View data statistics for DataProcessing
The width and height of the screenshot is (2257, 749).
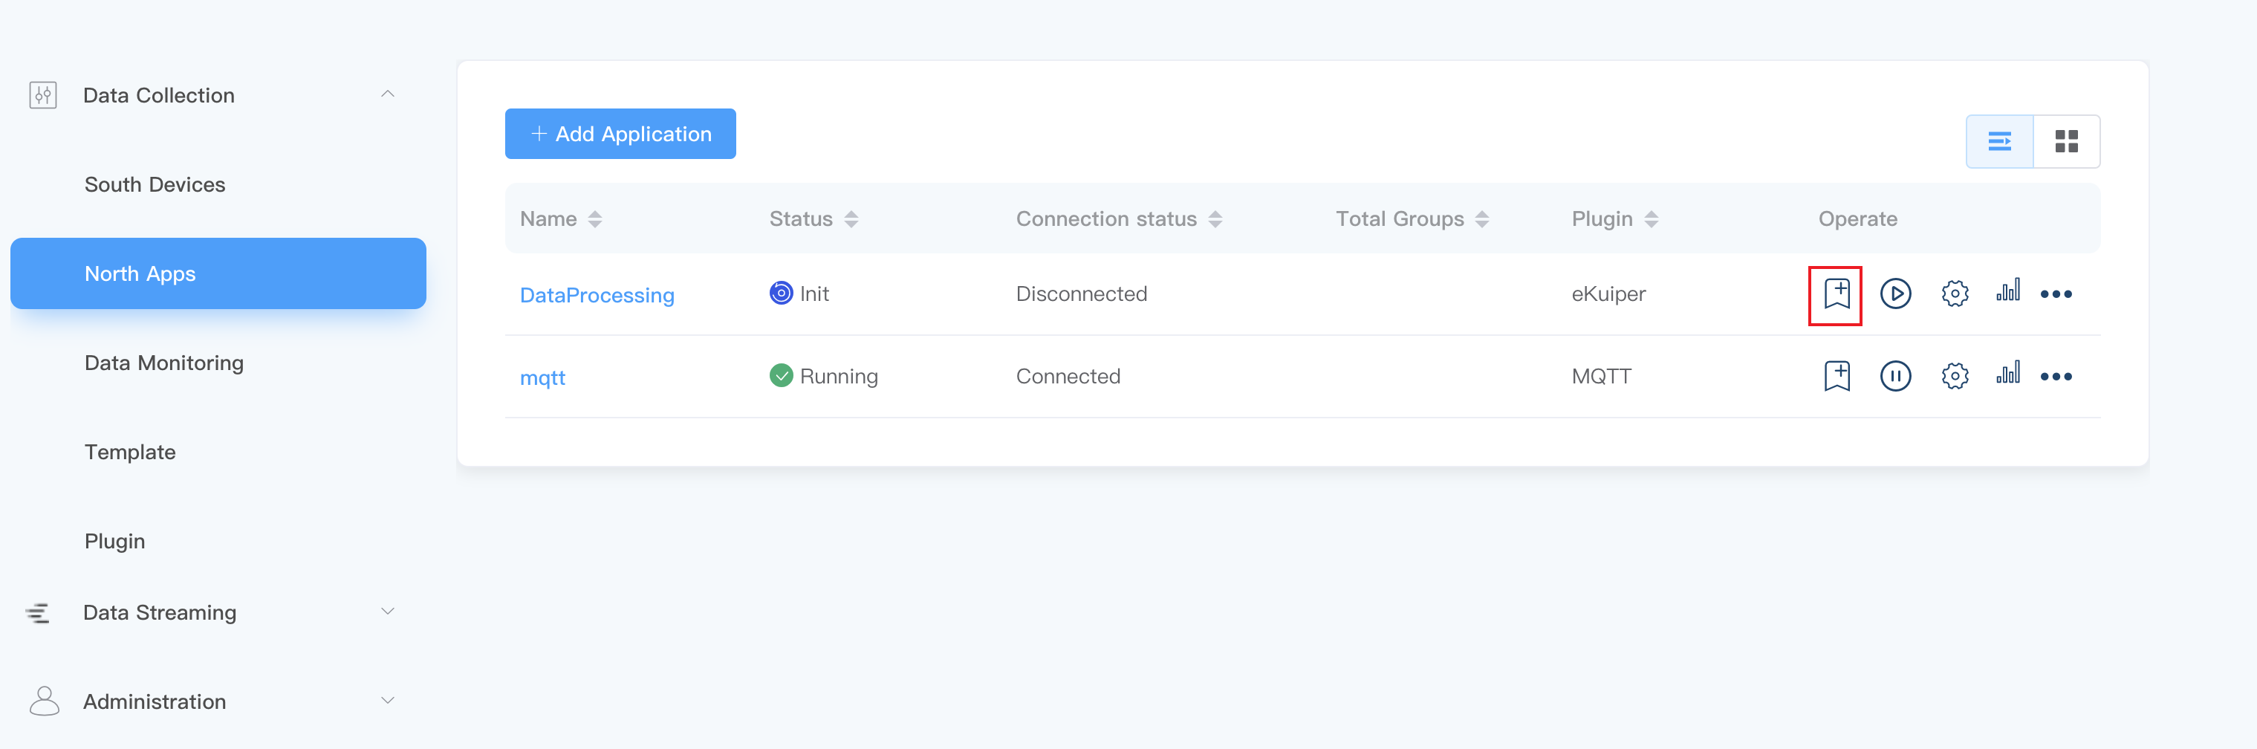(x=2008, y=294)
